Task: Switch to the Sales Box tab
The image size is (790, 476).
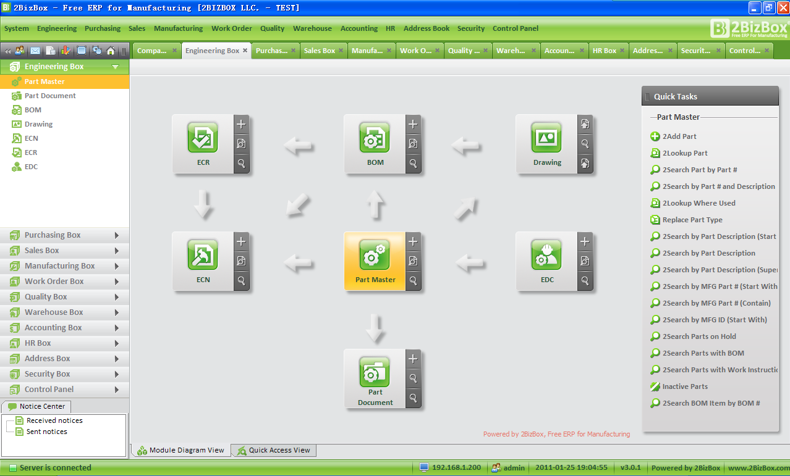Action: tap(320, 51)
